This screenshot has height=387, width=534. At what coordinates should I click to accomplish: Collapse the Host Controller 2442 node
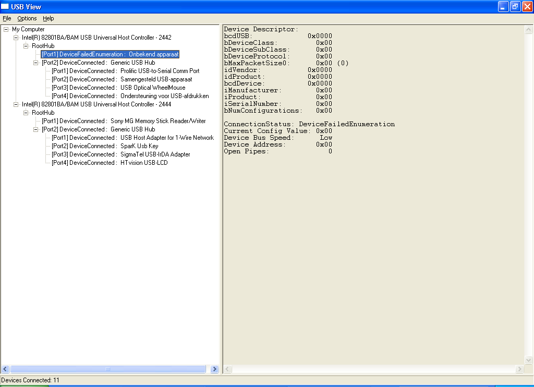(x=16, y=38)
